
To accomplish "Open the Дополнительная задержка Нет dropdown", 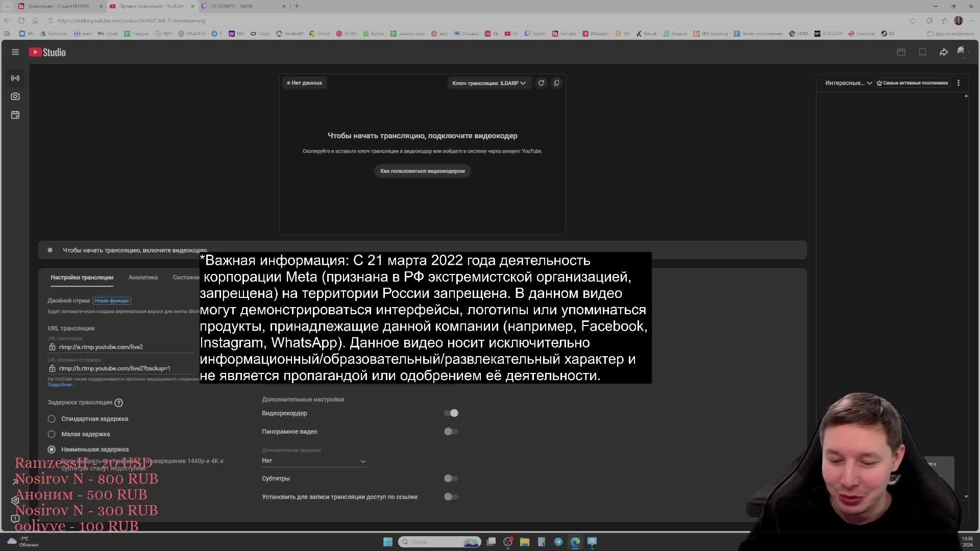I will point(313,461).
